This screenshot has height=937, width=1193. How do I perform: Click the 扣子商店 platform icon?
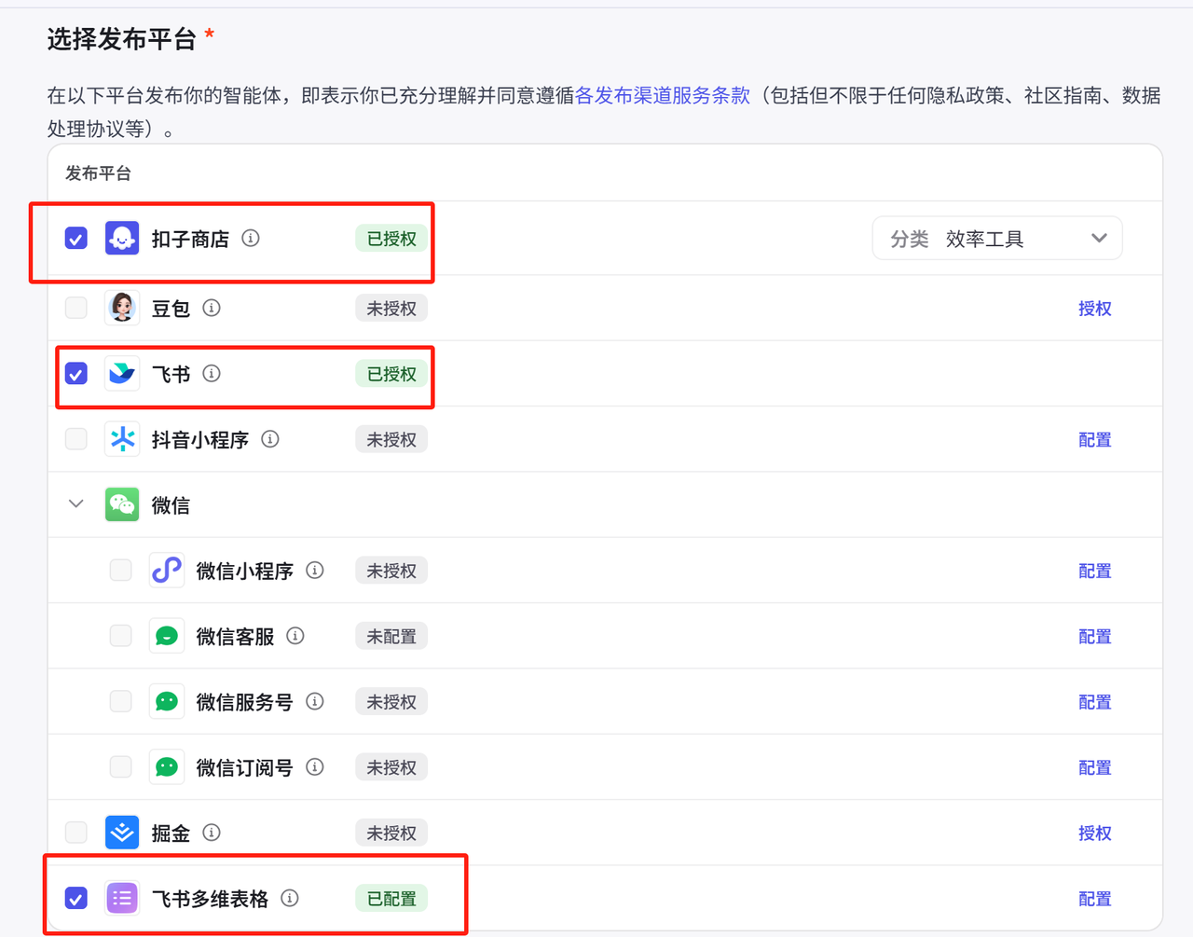pyautogui.click(x=122, y=238)
